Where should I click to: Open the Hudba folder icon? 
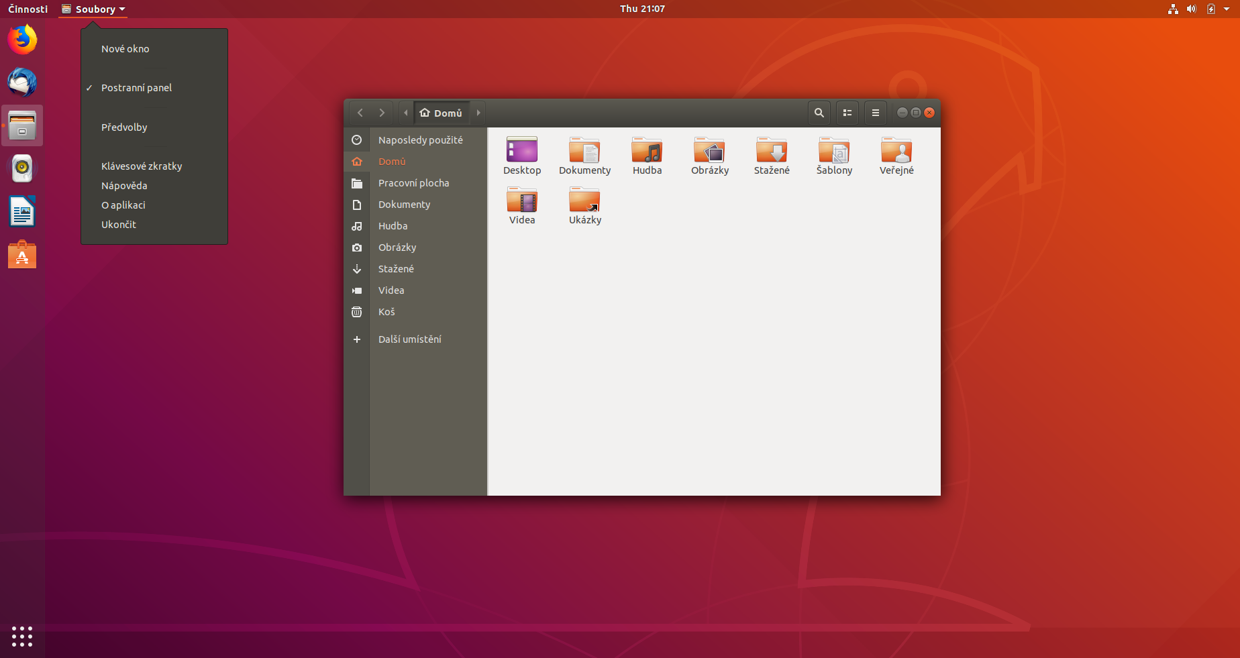(x=647, y=156)
